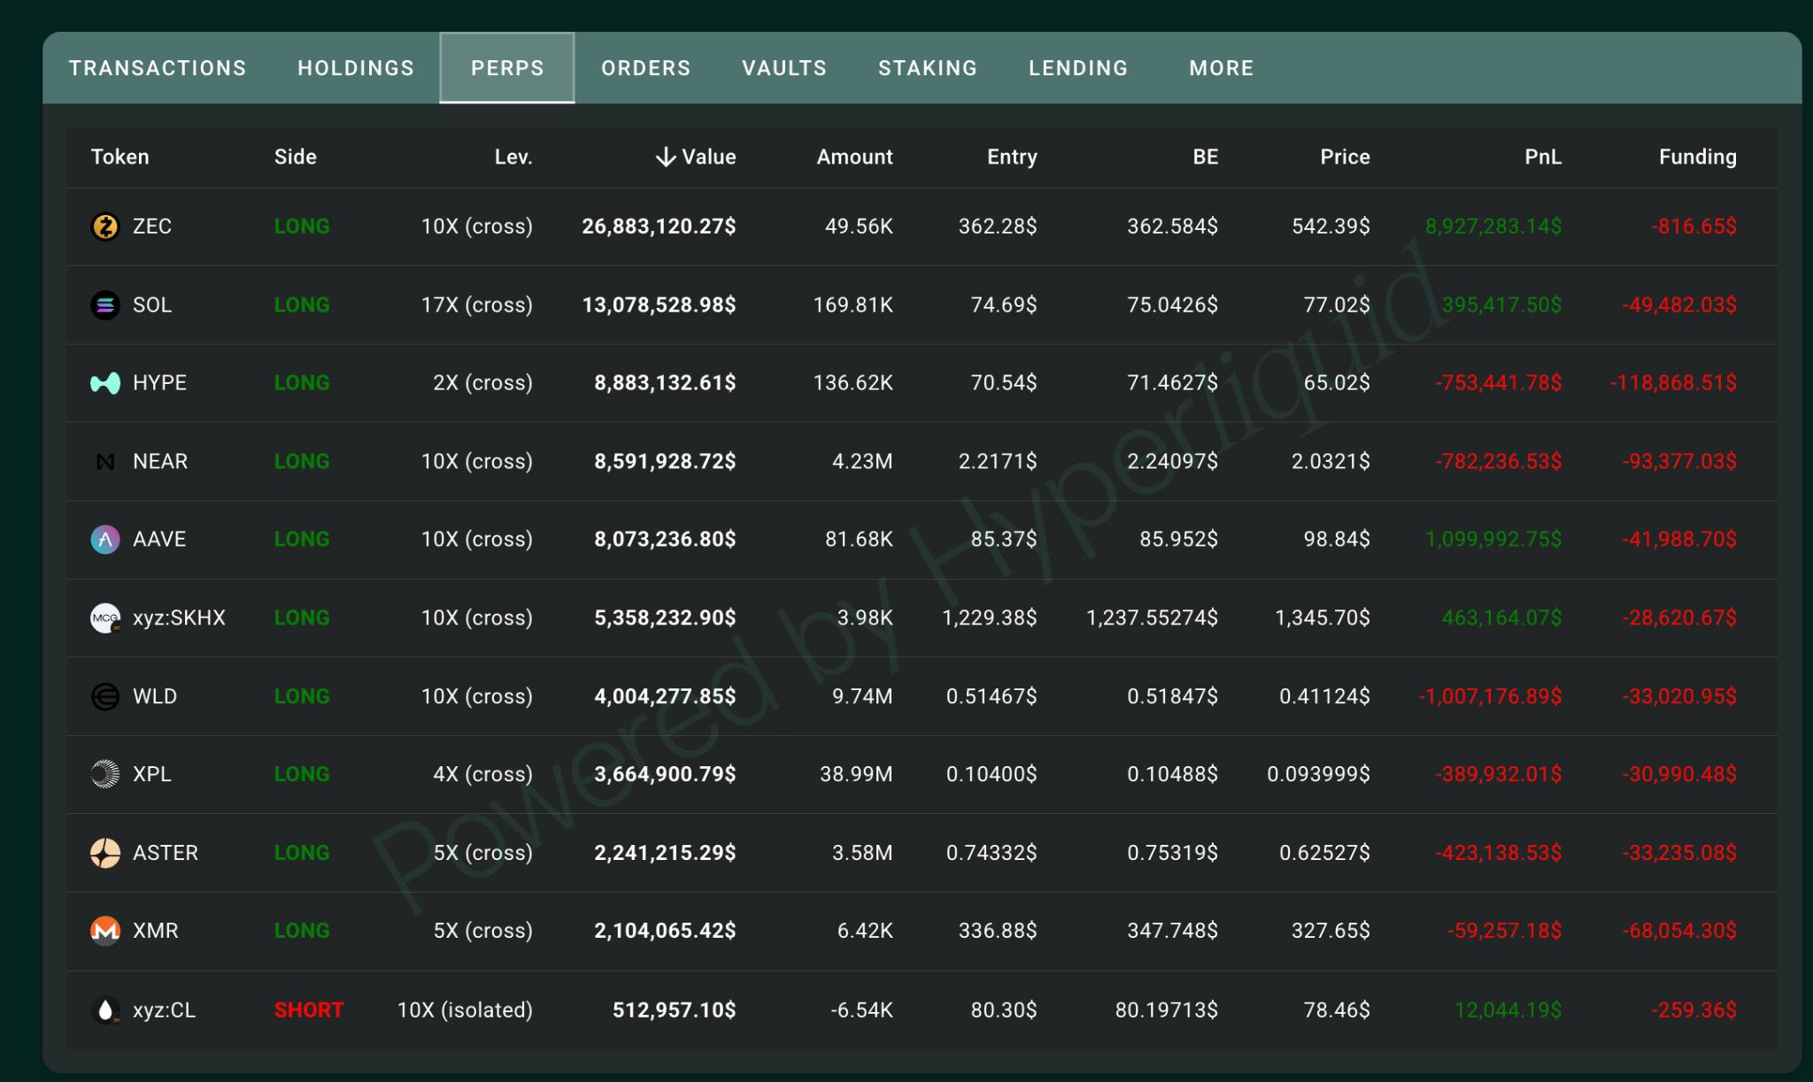Open the STAKING tab
Screen dimensions: 1813x1082
pyautogui.click(x=928, y=68)
